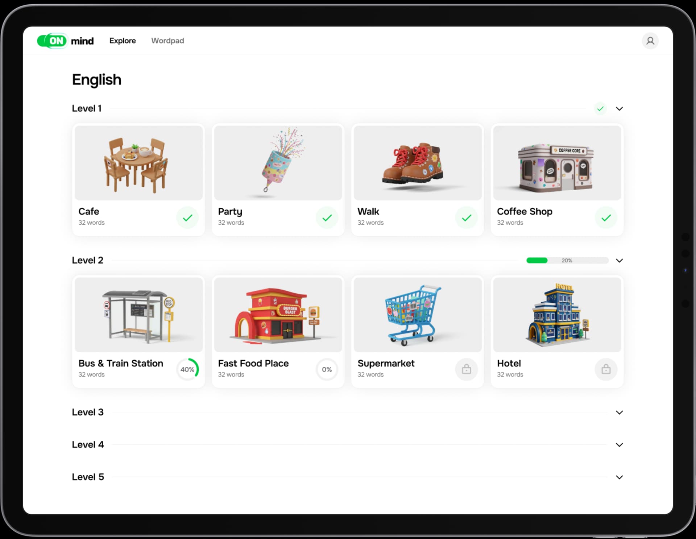This screenshot has height=539, width=696.
Task: Collapse the Level 2 section chevron
Action: 619,260
